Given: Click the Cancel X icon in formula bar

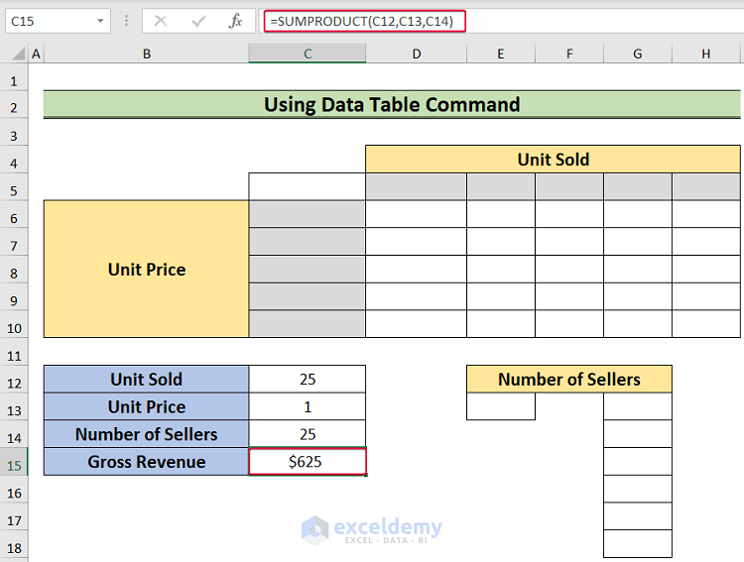Looking at the screenshot, I should coord(161,21).
